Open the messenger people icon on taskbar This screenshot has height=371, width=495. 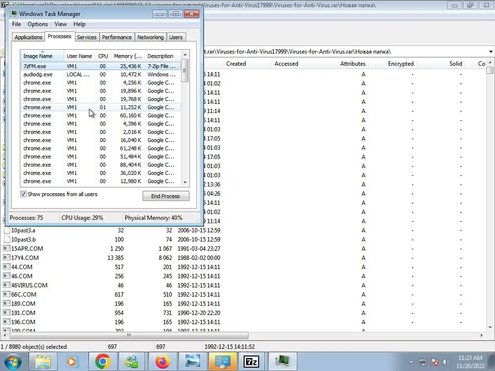(x=132, y=361)
